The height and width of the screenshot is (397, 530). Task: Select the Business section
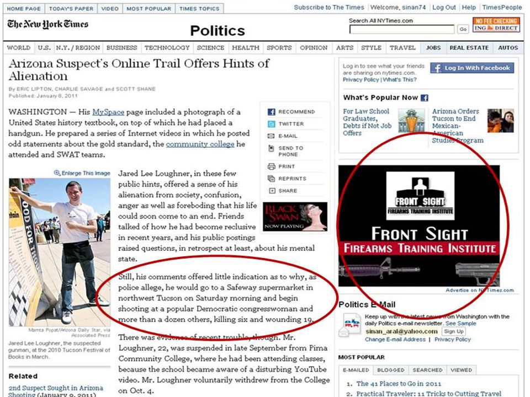click(x=121, y=47)
